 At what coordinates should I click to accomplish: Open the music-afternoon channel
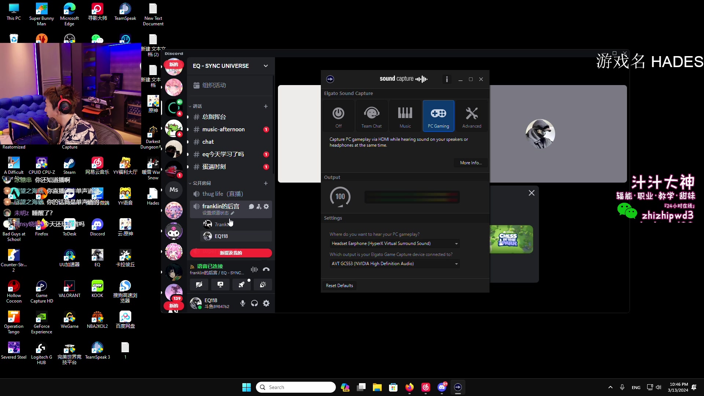tap(231, 129)
